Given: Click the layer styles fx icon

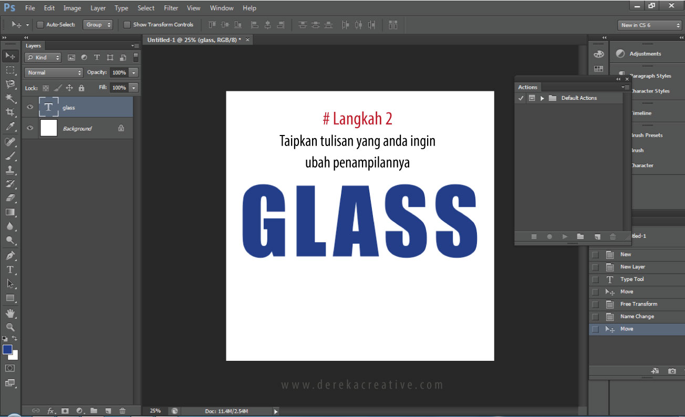Looking at the screenshot, I should [51, 411].
